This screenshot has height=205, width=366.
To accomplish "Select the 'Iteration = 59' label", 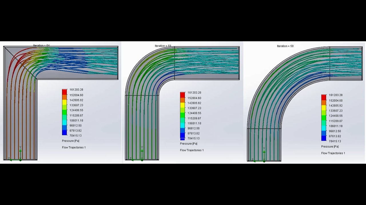I will point(163,46).
